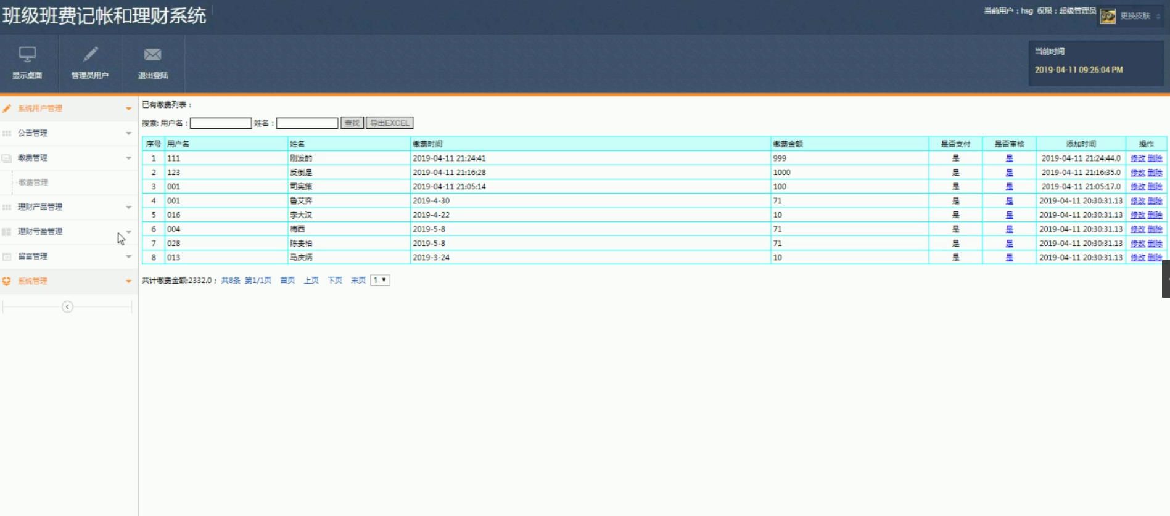Click the 添加时间 column header
This screenshot has height=516, width=1170.
point(1081,144)
